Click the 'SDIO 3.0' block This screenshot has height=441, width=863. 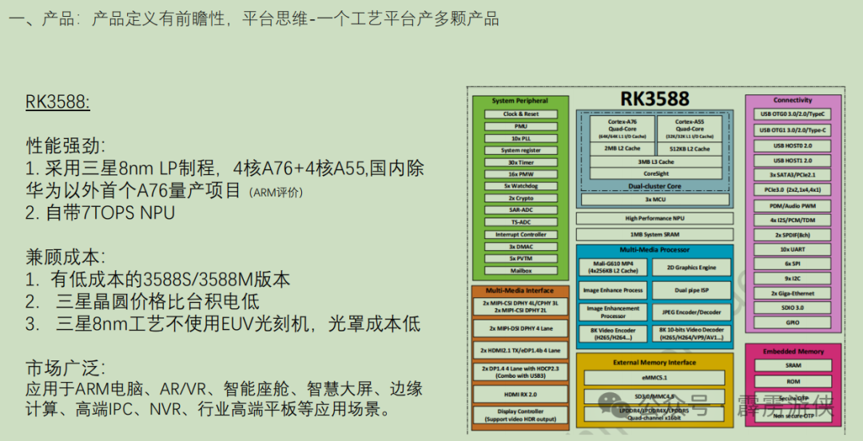click(793, 308)
